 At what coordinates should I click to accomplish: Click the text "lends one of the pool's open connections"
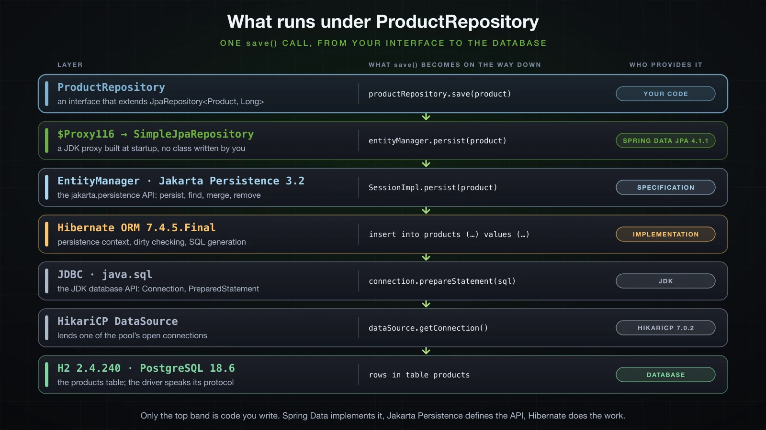132,335
